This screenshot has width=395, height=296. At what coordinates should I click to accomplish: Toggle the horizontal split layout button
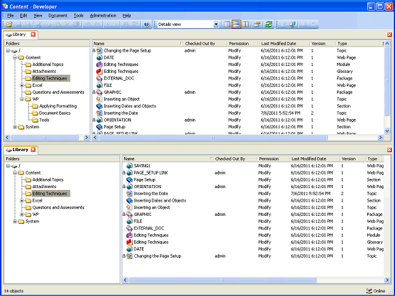point(236,25)
